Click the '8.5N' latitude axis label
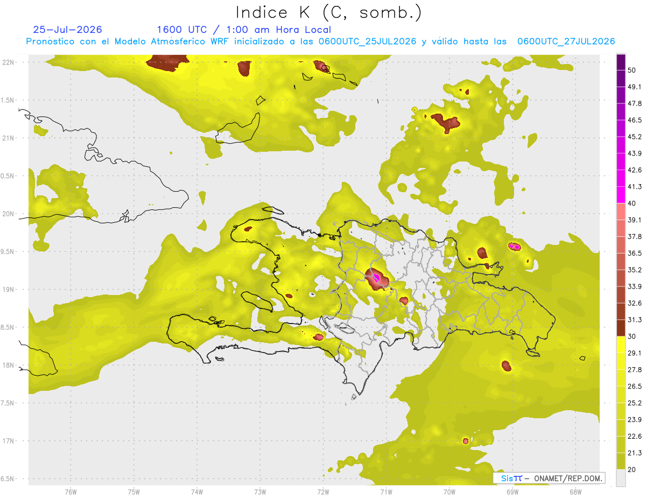The width and height of the screenshot is (646, 499). coord(8,327)
